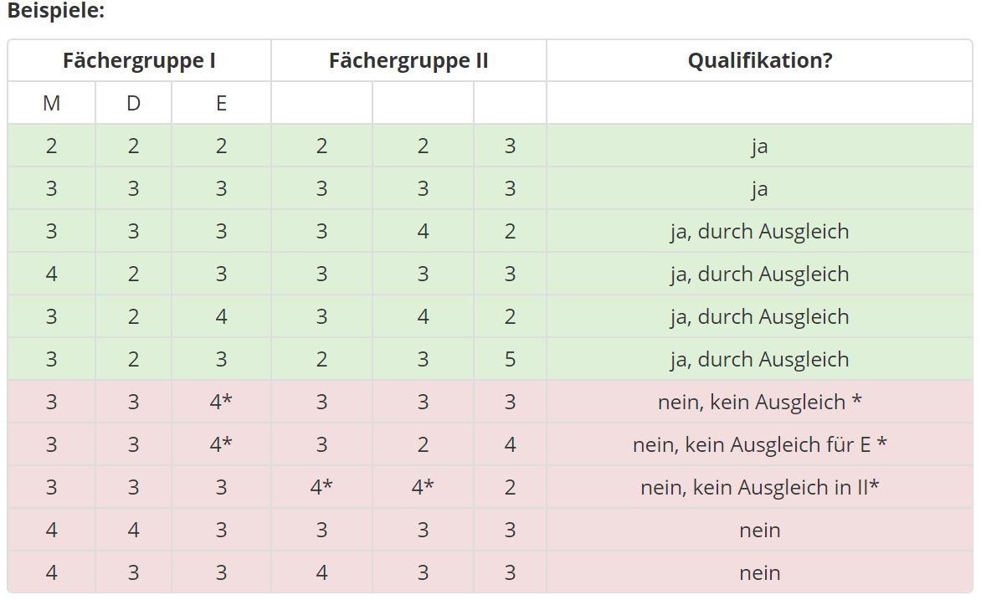981x600 pixels.
Task: Click the "Fächergruppe II" column header
Action: (408, 61)
